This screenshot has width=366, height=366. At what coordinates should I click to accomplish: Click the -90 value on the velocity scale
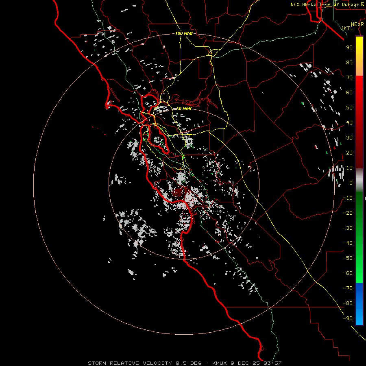348,318
